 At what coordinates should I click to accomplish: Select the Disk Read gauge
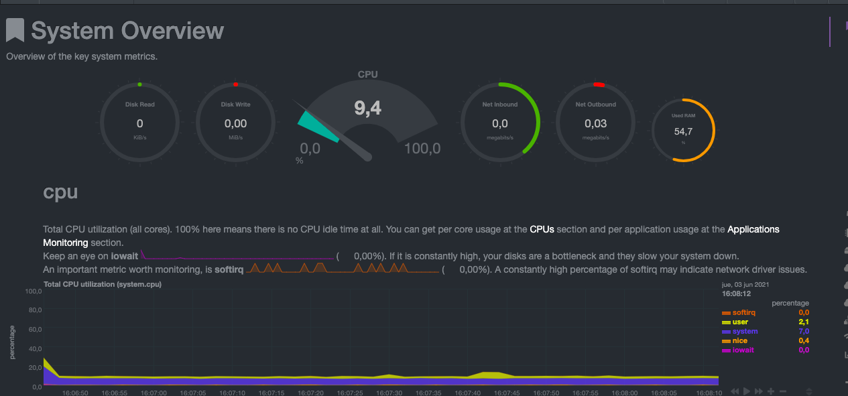pos(139,123)
